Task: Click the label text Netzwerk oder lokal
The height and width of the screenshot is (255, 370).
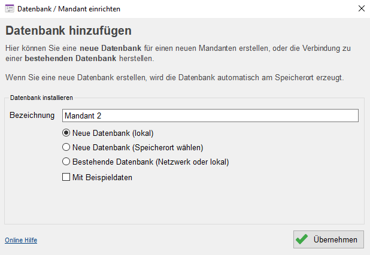Action: pos(192,162)
